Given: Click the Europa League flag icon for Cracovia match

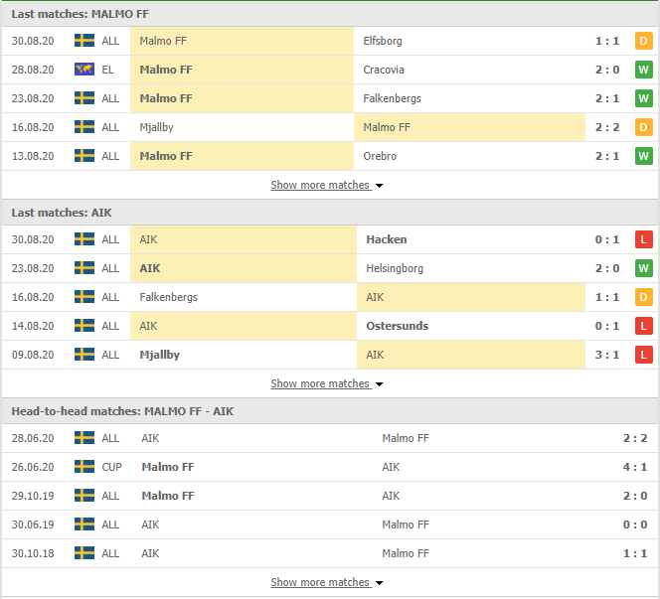Looking at the screenshot, I should 84,70.
